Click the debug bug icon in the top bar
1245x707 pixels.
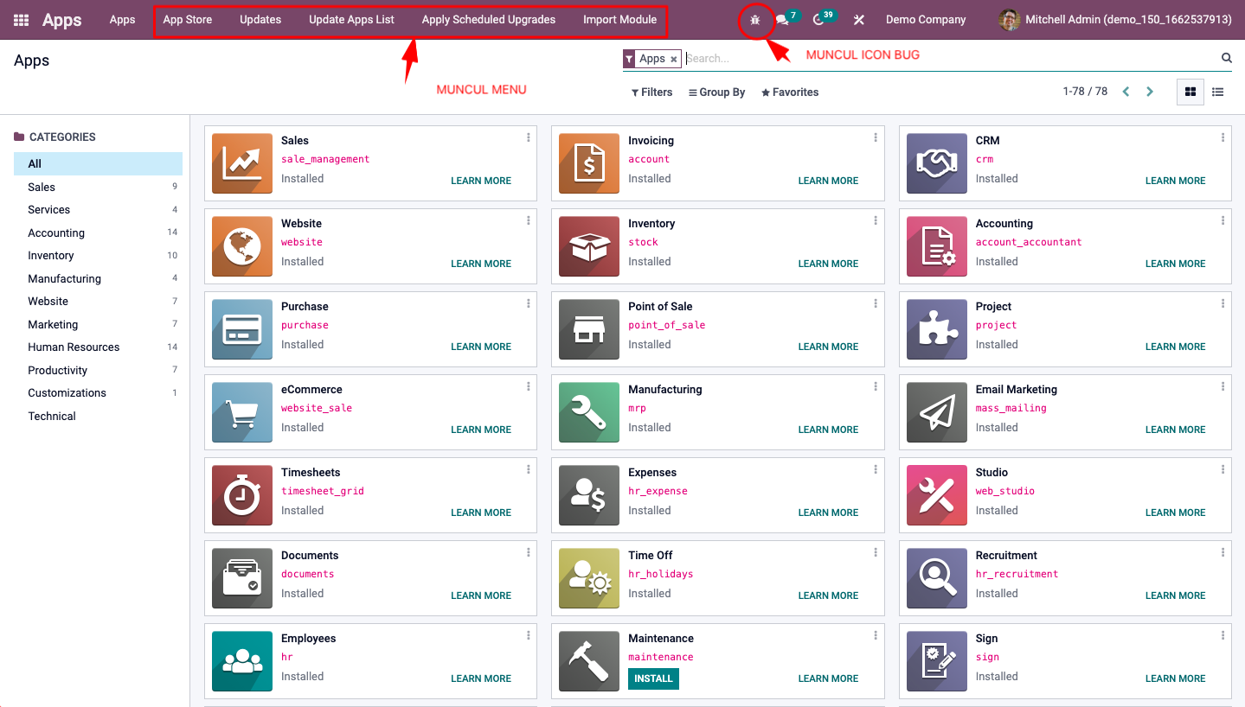point(754,19)
